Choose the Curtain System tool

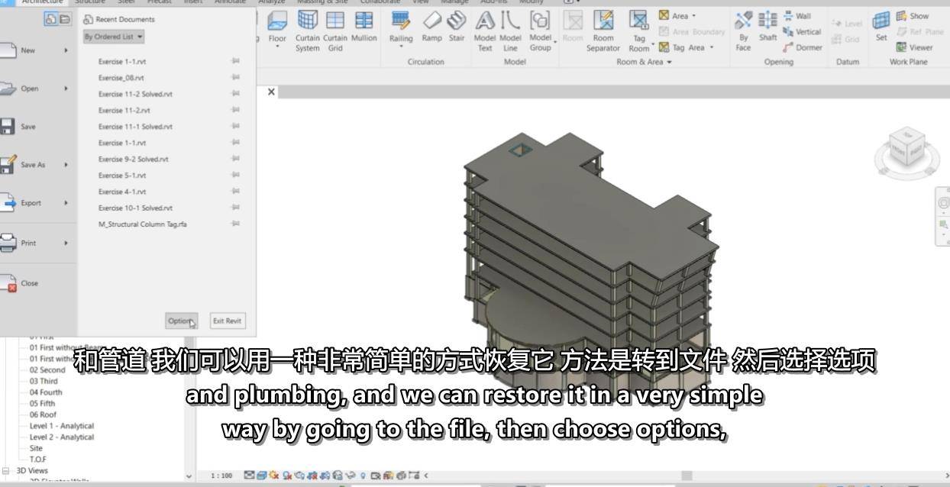point(308,31)
